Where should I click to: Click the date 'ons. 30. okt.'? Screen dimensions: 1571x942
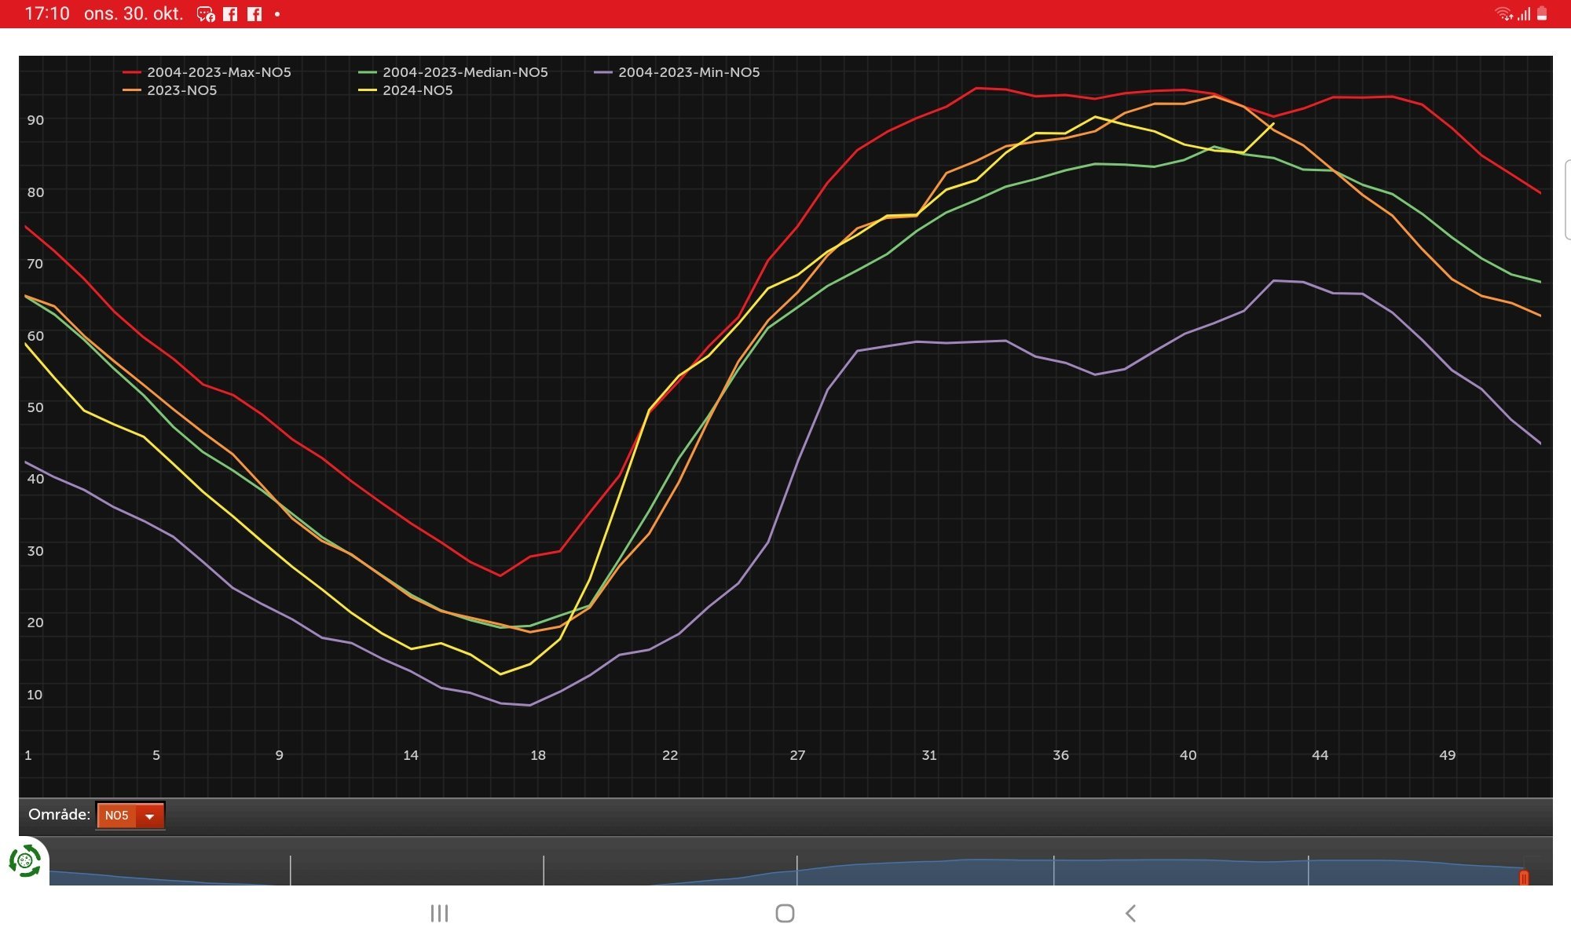(x=134, y=14)
